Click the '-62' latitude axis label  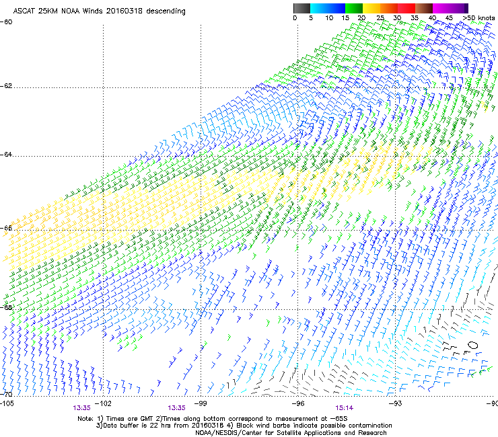[x=6, y=86]
